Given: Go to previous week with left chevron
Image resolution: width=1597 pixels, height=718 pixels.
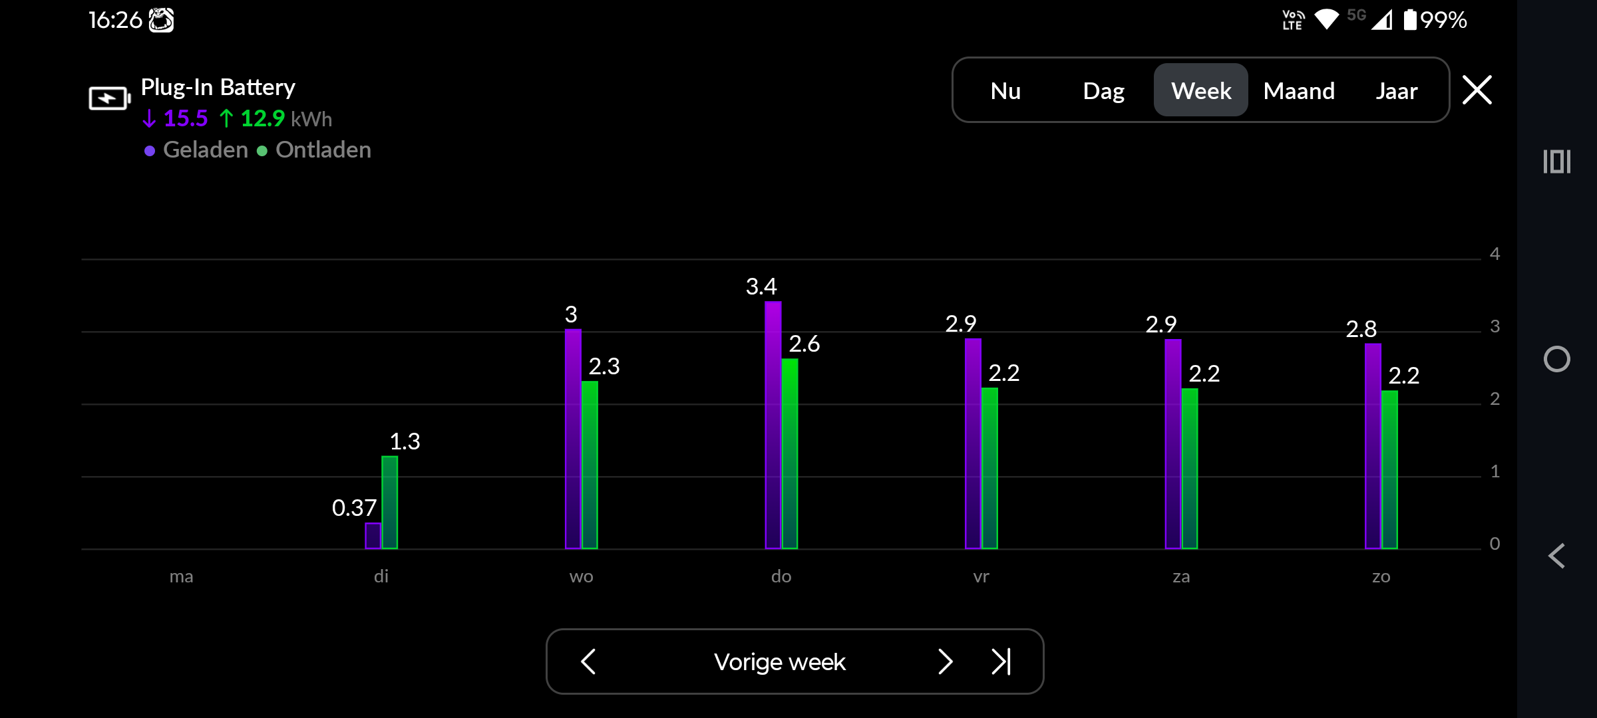Looking at the screenshot, I should [588, 661].
